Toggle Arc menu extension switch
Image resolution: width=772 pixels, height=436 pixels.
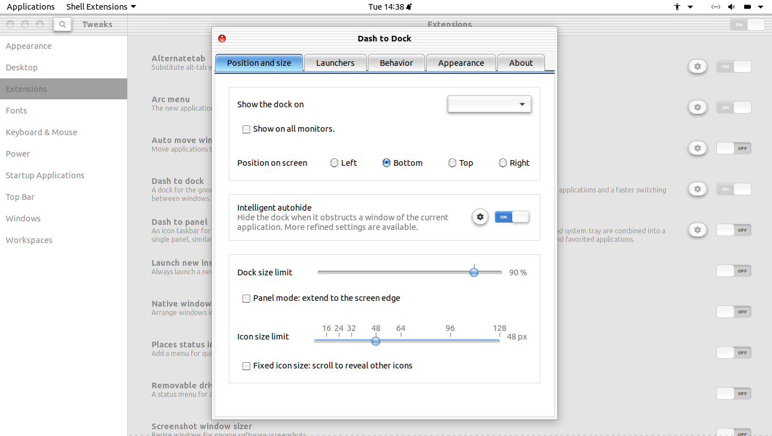click(734, 107)
